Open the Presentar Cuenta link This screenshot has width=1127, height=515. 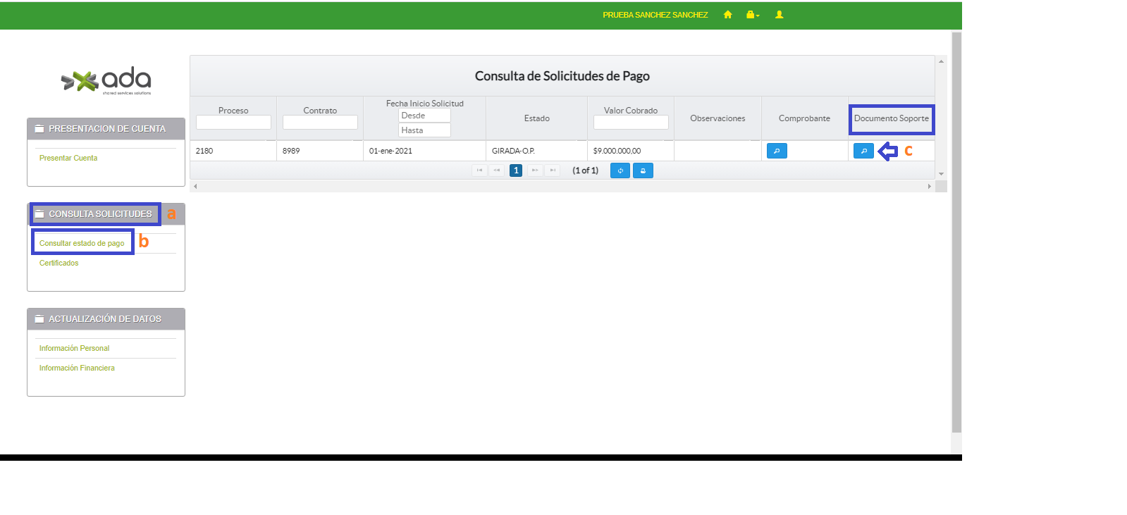pyautogui.click(x=68, y=159)
